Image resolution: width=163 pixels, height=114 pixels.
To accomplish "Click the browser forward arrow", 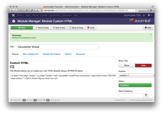I will [16, 10].
